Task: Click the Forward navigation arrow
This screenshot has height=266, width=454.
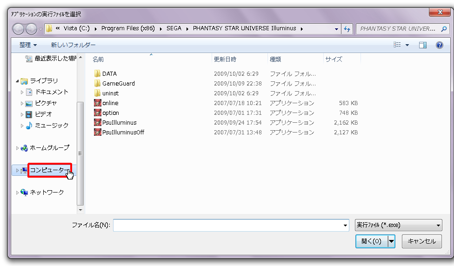Action: point(31,29)
